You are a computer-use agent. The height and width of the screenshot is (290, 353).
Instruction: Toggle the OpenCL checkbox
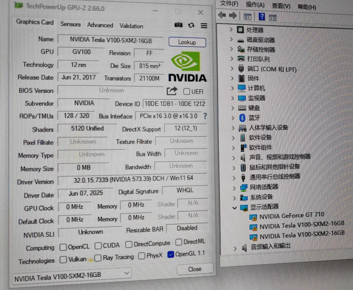tap(63, 247)
